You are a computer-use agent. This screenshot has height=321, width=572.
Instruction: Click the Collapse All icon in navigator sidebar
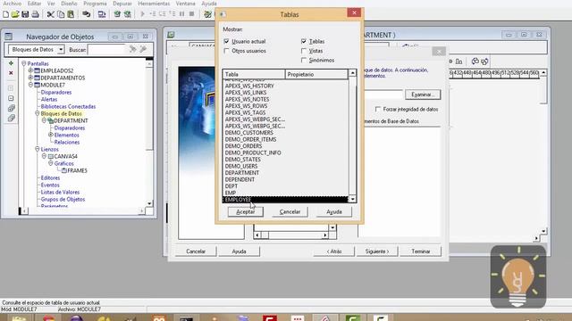point(11,118)
